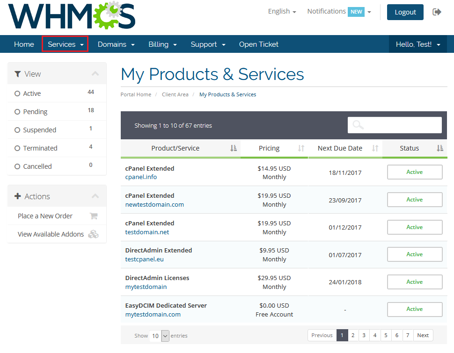Select the Terminated filter radio
This screenshot has height=353, width=454.
click(x=17, y=148)
